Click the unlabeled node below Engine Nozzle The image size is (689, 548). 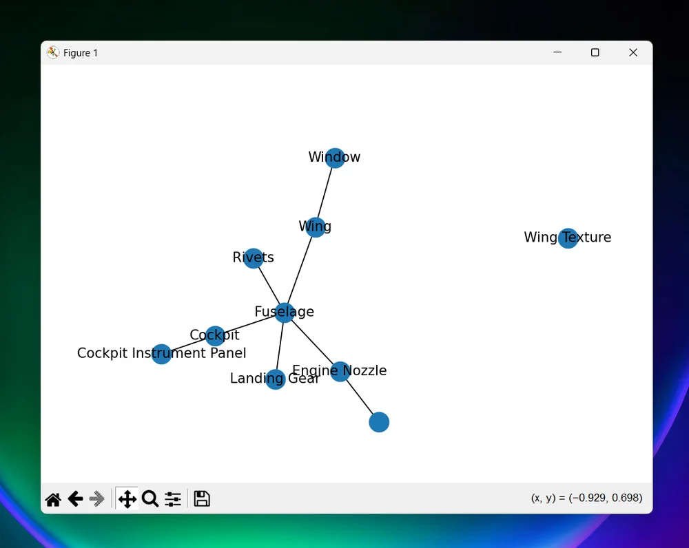pos(379,423)
